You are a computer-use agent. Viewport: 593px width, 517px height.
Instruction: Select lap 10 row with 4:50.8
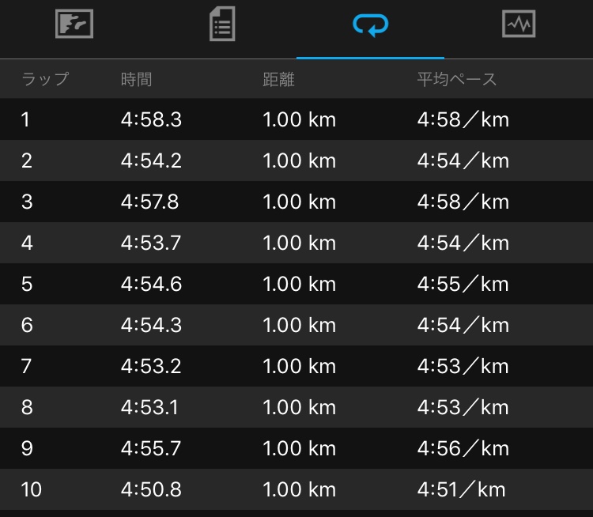(296, 489)
